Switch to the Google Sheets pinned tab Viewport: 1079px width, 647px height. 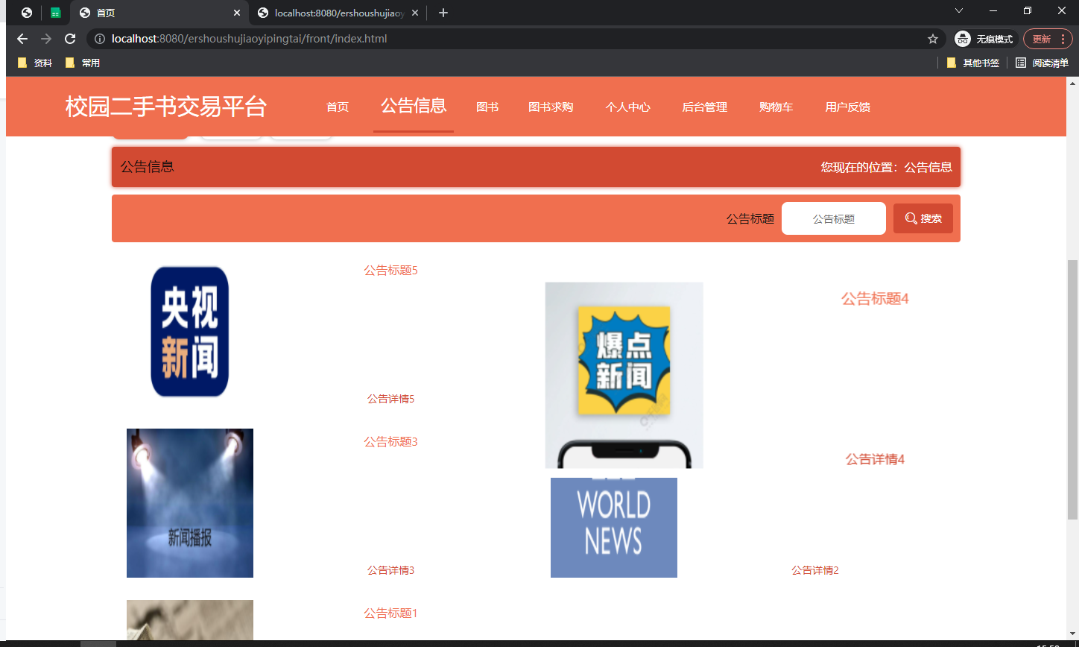pyautogui.click(x=56, y=13)
